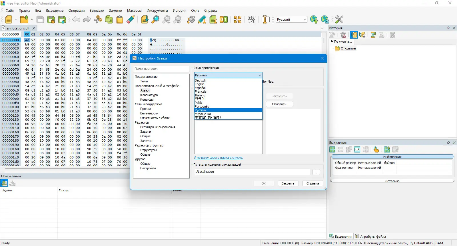Click the localization path input field
The width and height of the screenshot is (457, 246).
click(x=252, y=172)
